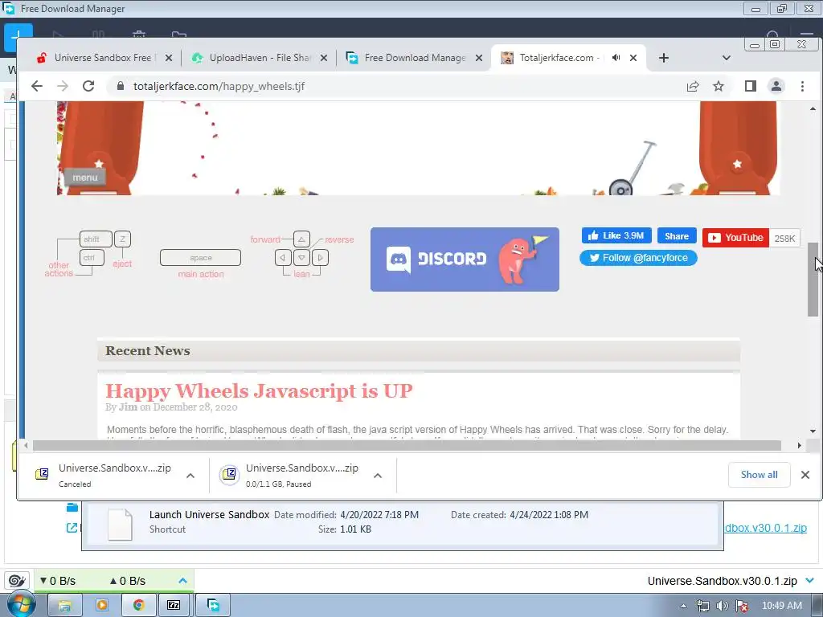Open Free Download Manager taskbar icon
823x617 pixels.
213,606
